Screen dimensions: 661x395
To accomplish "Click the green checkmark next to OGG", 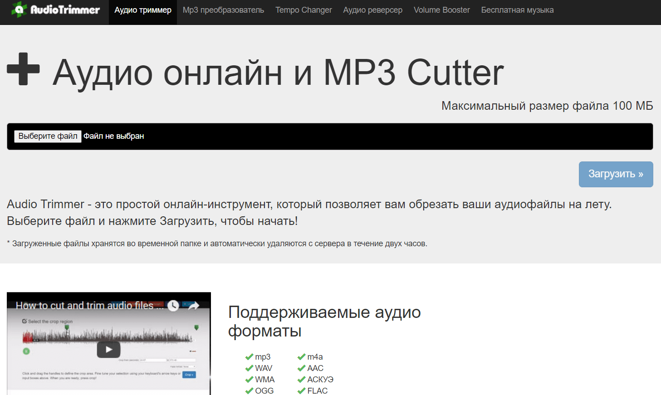I will pyautogui.click(x=249, y=391).
